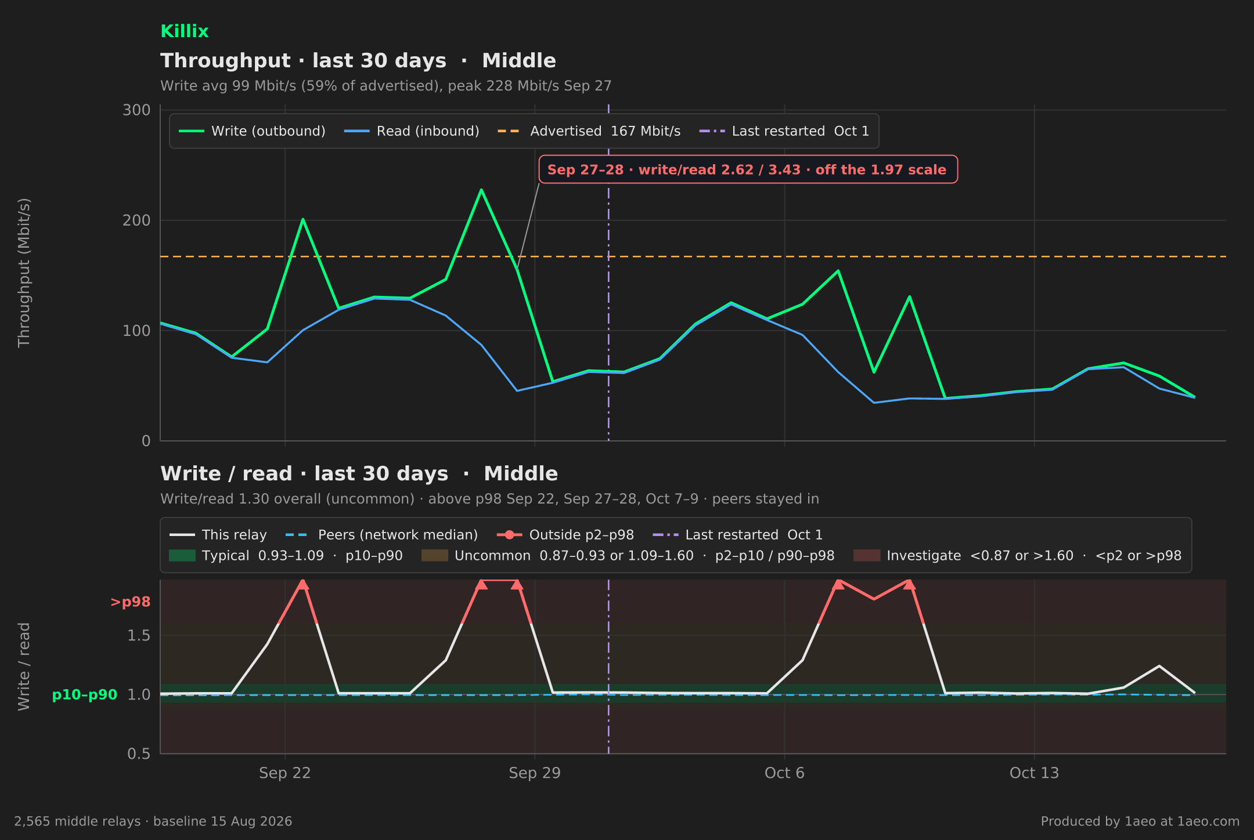Click the 'Write avg 99 Mbit/s' subtitle

[x=385, y=86]
